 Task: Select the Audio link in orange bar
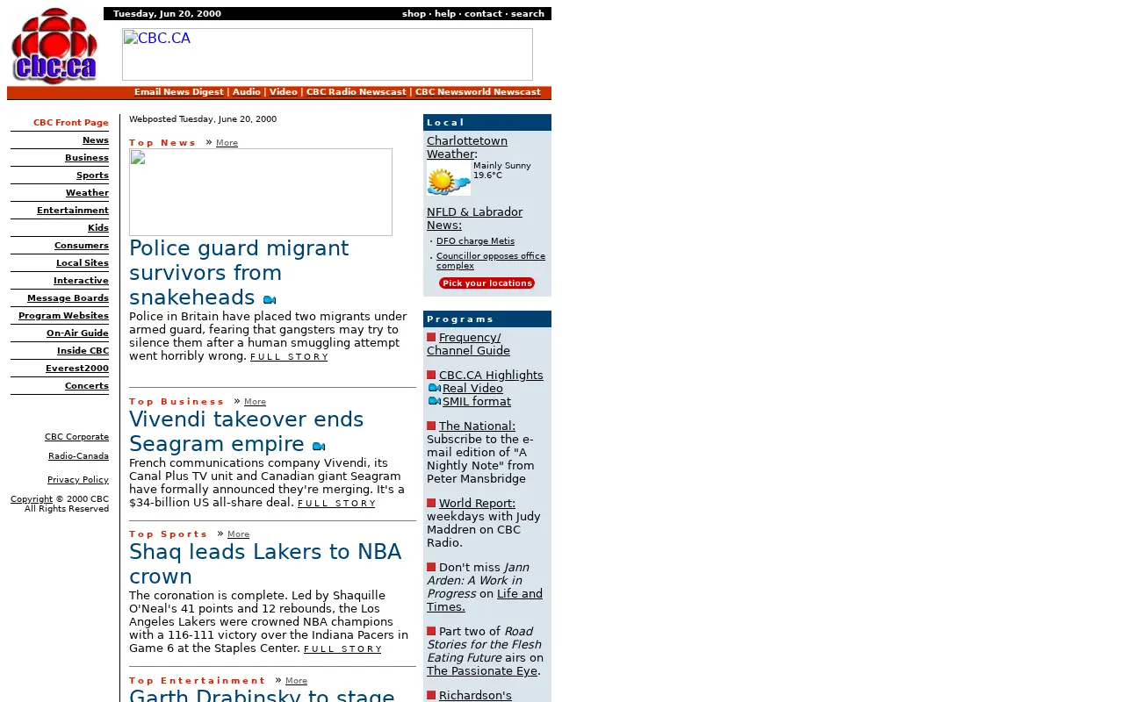click(x=247, y=92)
